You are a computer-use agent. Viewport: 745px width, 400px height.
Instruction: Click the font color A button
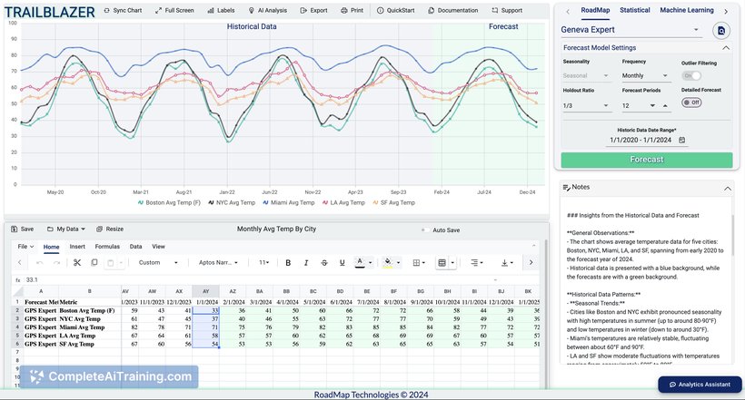point(360,262)
